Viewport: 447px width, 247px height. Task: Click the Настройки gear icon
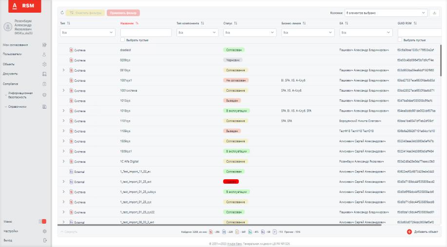(44, 231)
